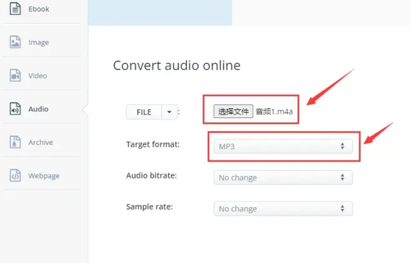This screenshot has height=263, width=411.
Task: Expand the Sample rate dropdown
Action: [283, 209]
